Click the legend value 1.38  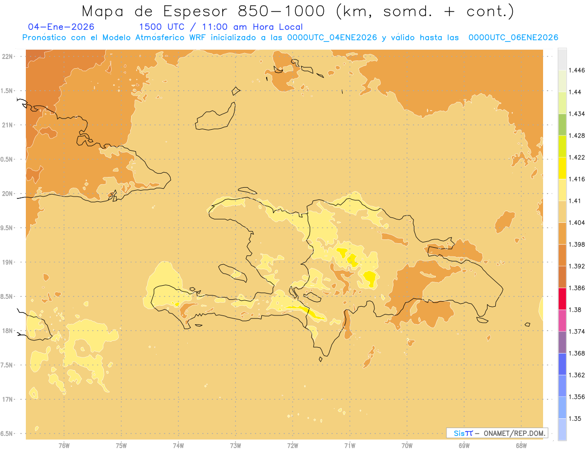pos(575,310)
